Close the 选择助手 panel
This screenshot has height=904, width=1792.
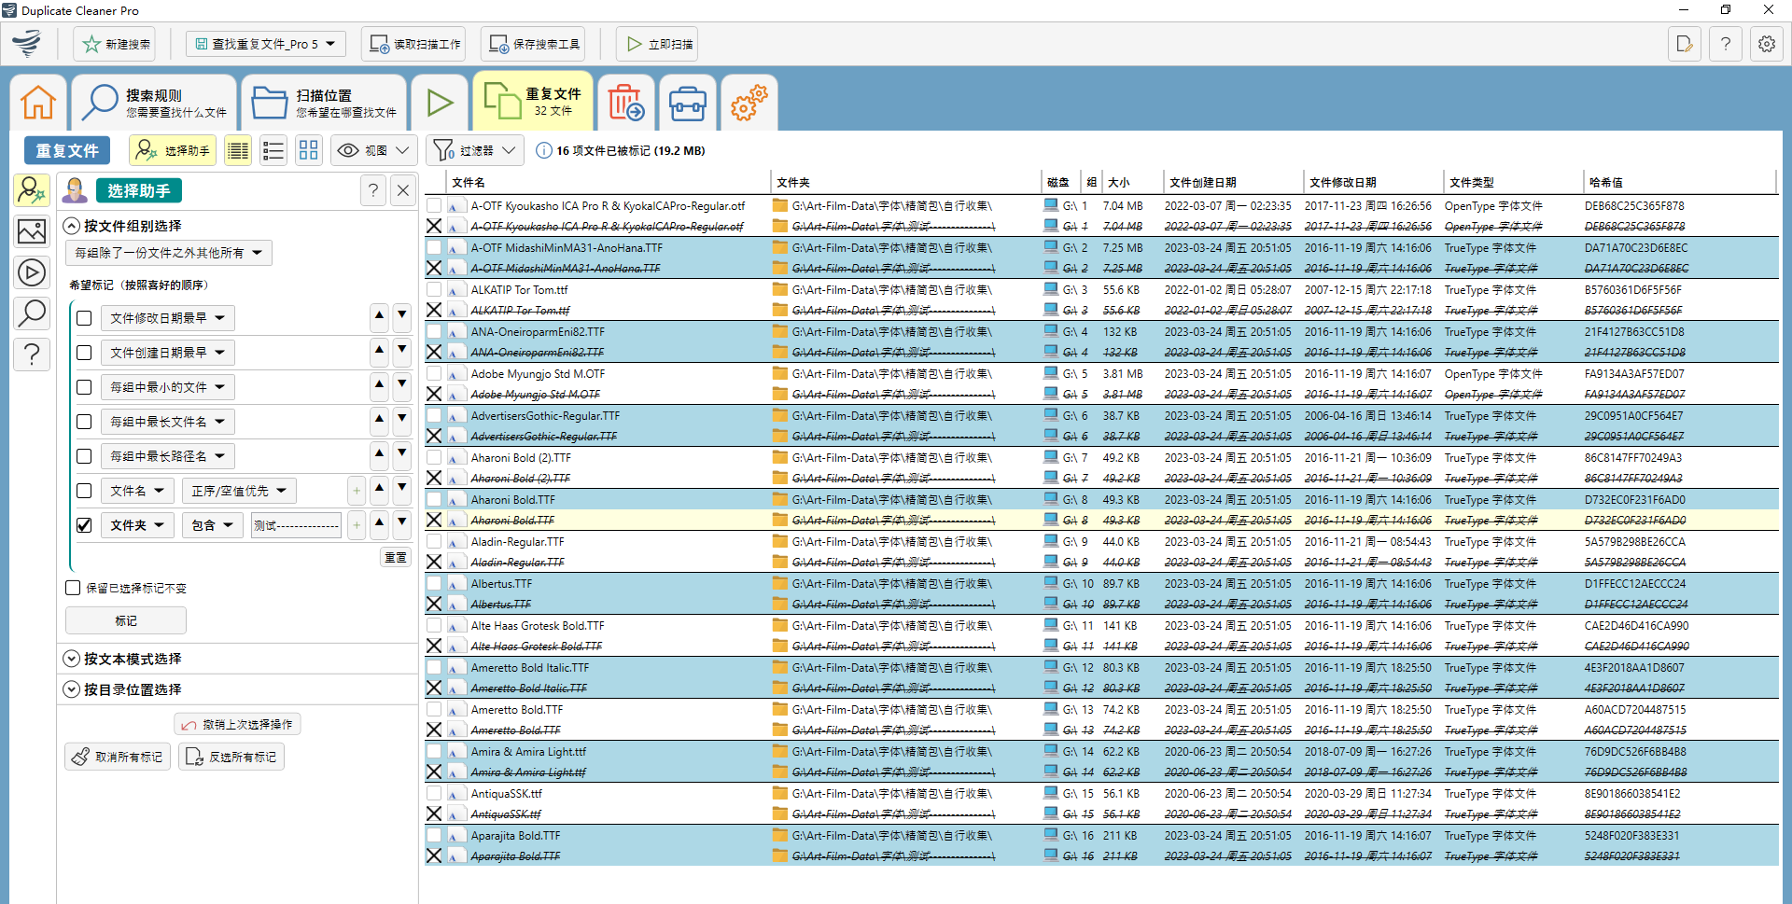[403, 190]
